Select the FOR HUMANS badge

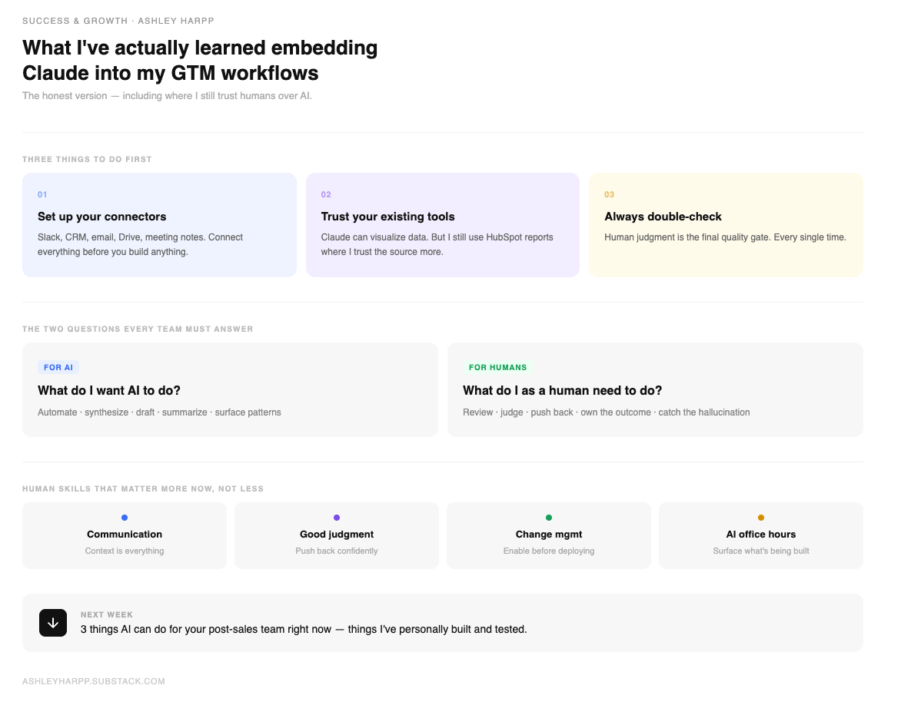(497, 367)
